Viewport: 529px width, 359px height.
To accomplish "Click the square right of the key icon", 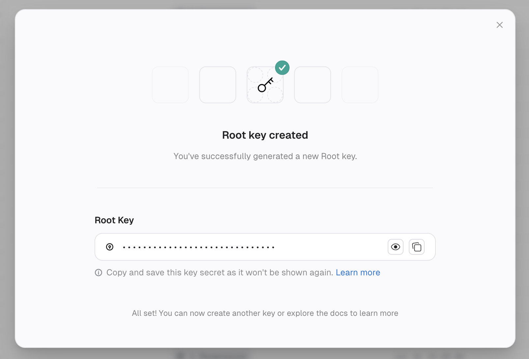I will click(313, 85).
